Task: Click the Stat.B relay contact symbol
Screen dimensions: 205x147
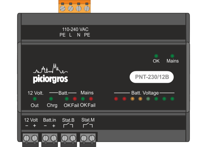Action: tap(68, 126)
